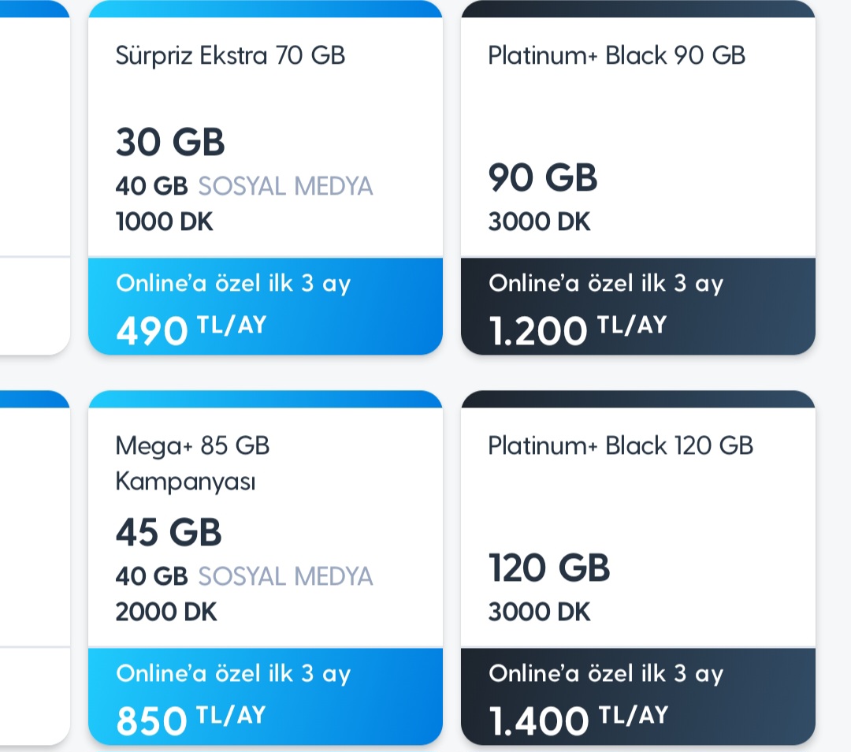This screenshot has width=851, height=752.
Task: Open the Platinum+ Black 90 GB title
Action: [x=616, y=56]
